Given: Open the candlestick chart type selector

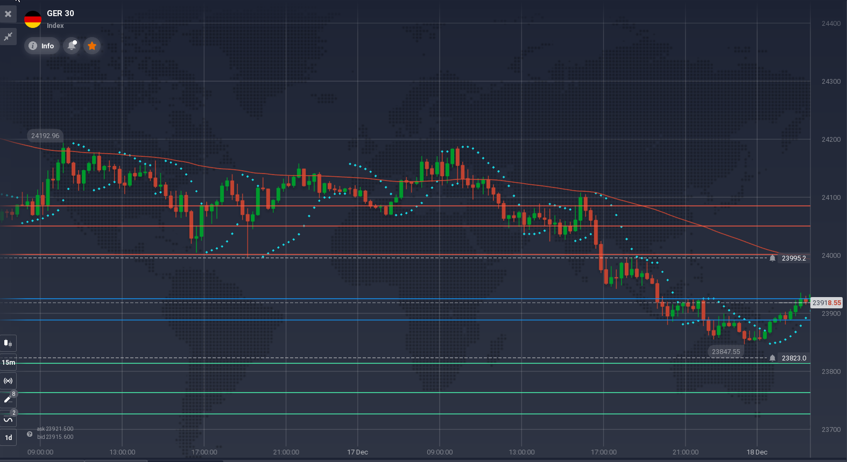Looking at the screenshot, I should [8, 343].
